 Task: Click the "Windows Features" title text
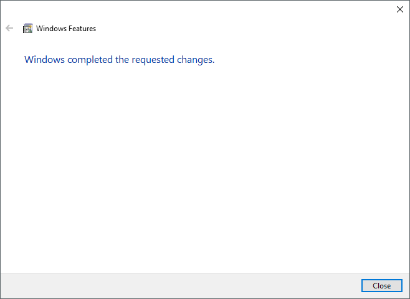tap(66, 28)
